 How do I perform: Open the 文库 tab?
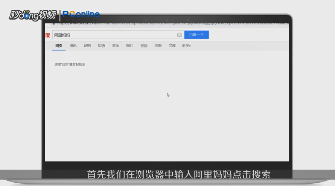click(x=172, y=45)
